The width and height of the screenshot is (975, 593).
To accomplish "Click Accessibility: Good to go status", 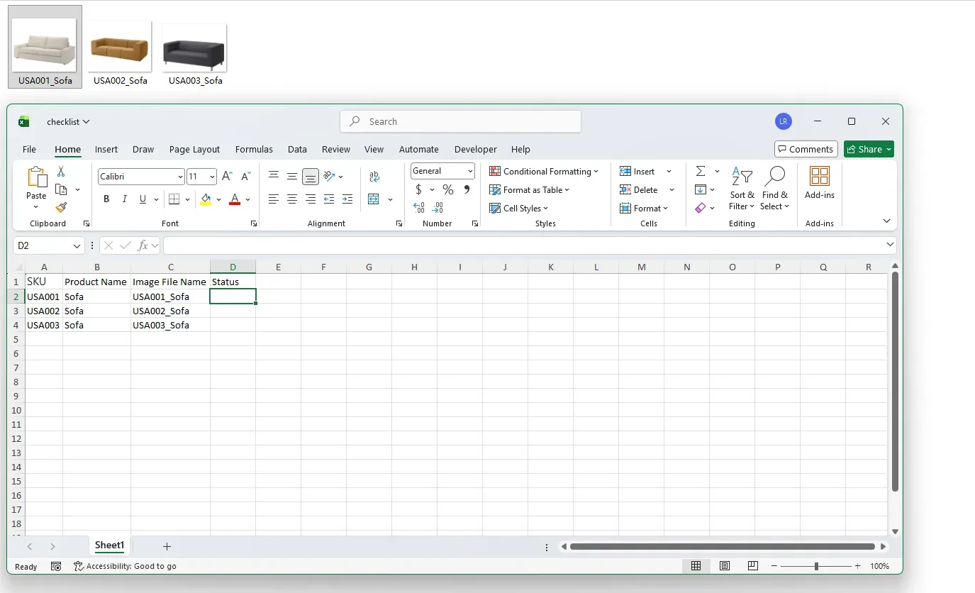I will (126, 566).
